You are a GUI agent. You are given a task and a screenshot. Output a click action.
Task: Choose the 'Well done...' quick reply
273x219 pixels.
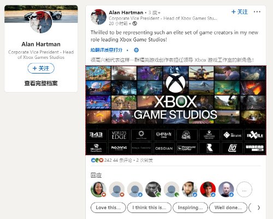click(228, 208)
